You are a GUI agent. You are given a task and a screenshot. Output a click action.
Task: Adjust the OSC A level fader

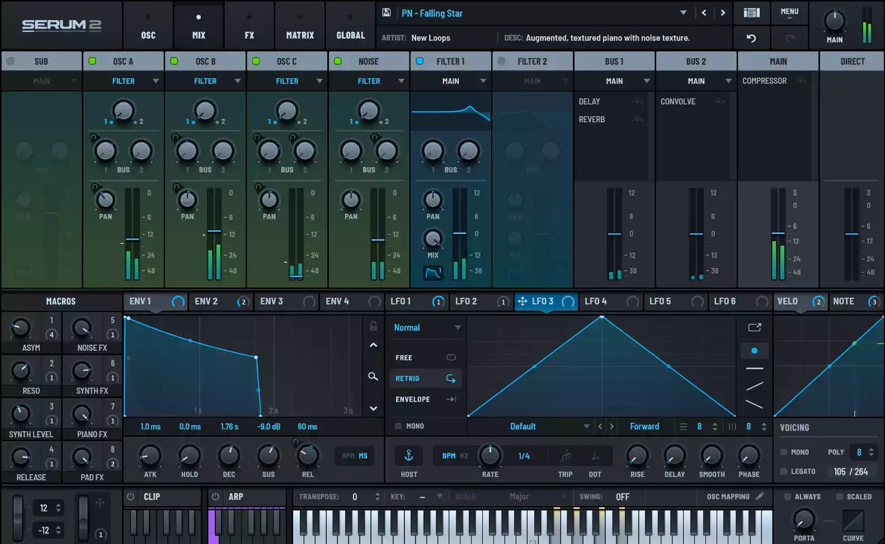tap(132, 239)
